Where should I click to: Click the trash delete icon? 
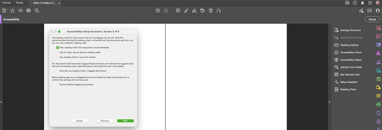tap(210, 10)
